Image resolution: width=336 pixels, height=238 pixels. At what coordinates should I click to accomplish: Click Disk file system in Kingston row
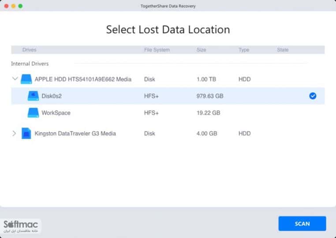pyautogui.click(x=149, y=134)
